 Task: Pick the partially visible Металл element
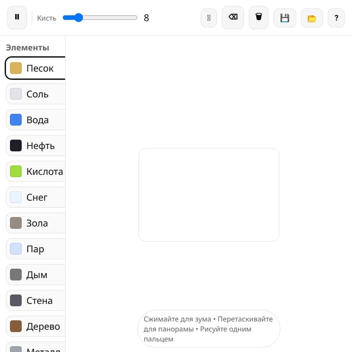tap(36, 347)
